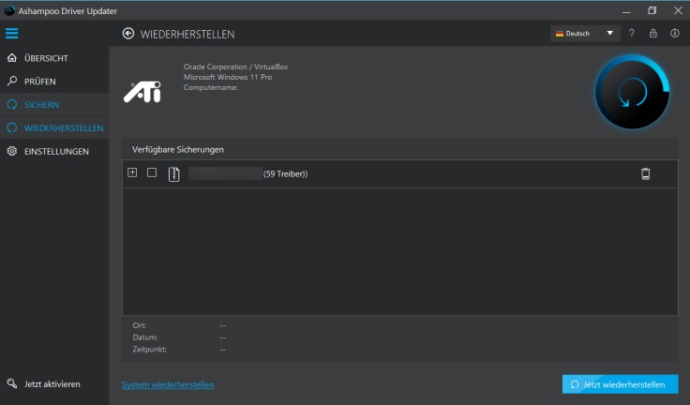
Task: Click the circular arrow icon beside SICHERN
Action: tap(12, 104)
